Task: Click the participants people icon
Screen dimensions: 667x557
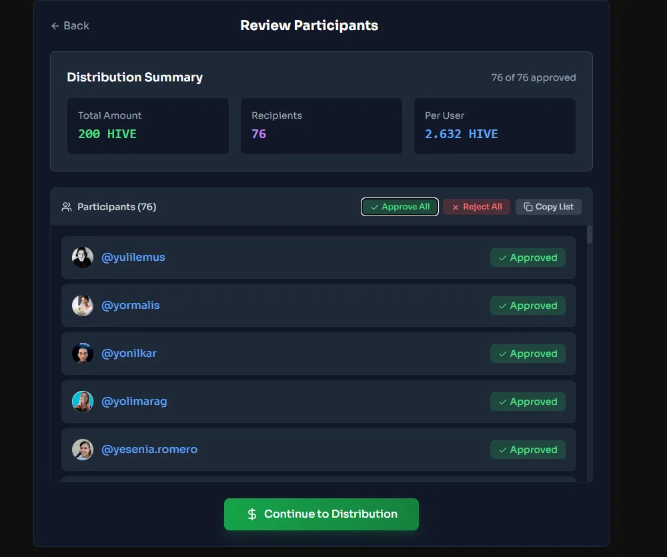Action: (67, 207)
